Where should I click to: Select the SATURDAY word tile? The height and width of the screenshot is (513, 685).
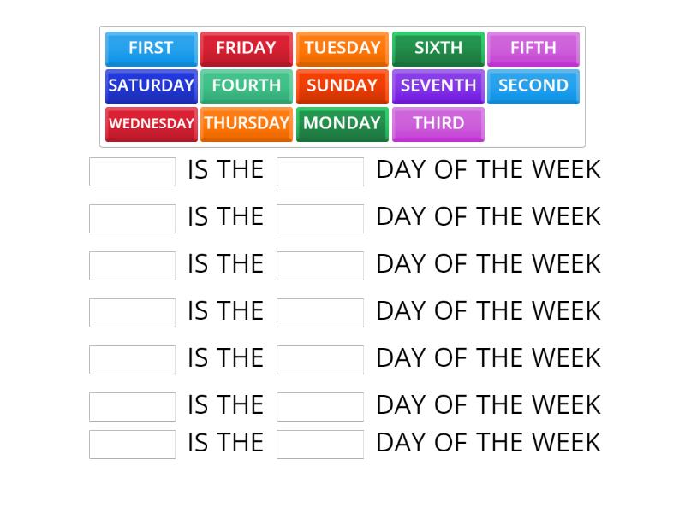coord(151,86)
